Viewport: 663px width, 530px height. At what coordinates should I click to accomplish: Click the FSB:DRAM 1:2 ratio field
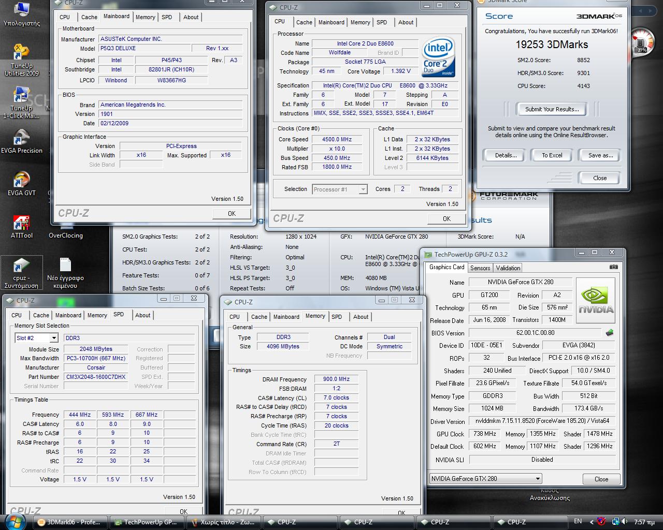[336, 388]
